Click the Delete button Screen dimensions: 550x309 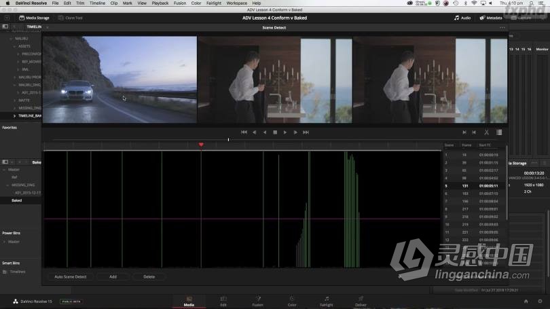tap(149, 276)
